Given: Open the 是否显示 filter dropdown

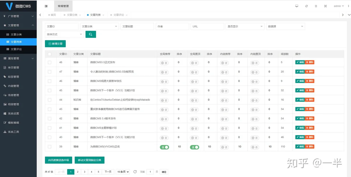Looking at the screenshot, I should (245, 26).
